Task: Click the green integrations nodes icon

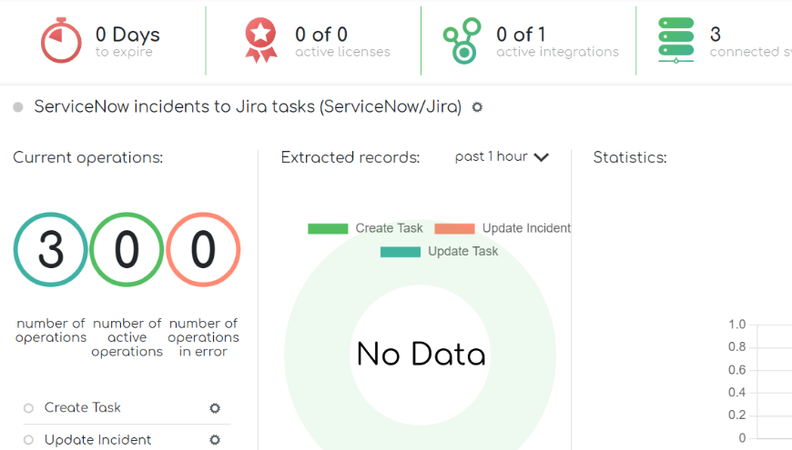Action: click(x=462, y=41)
